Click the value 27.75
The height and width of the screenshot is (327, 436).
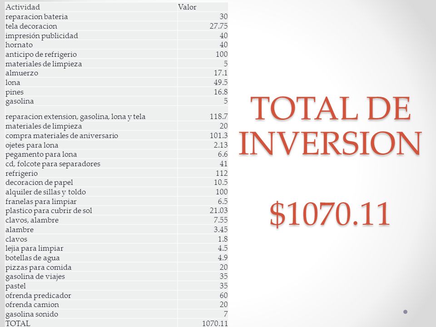[218, 26]
